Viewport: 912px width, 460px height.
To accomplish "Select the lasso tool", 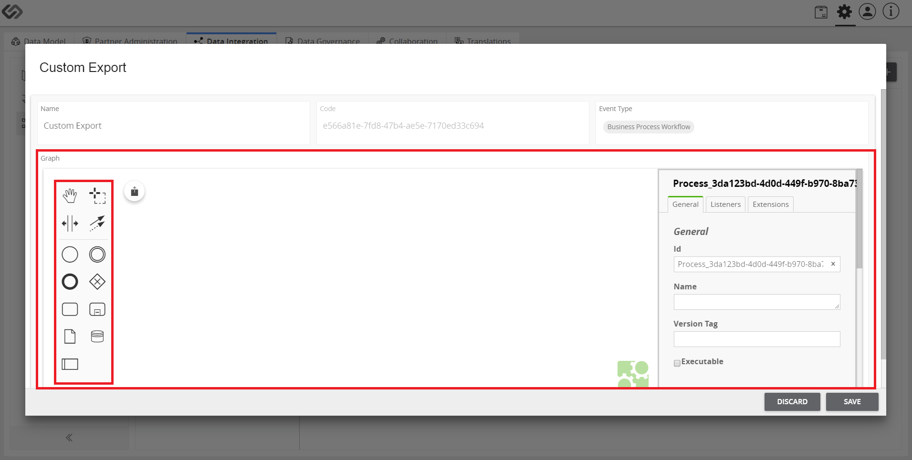I will 97,195.
